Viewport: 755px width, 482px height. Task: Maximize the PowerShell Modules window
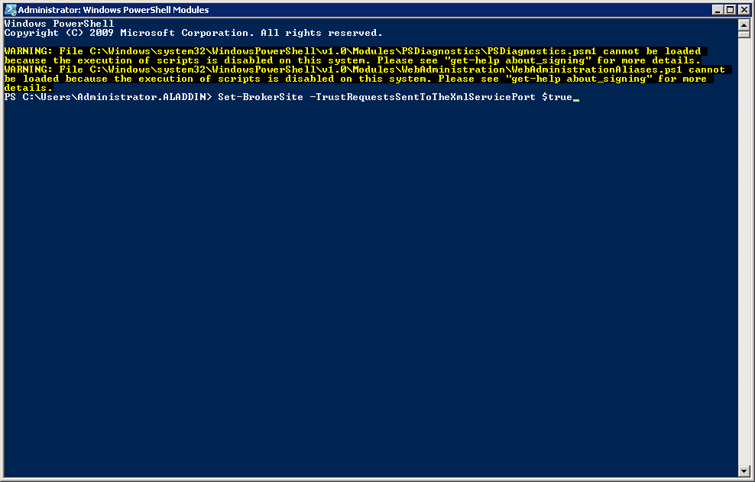coord(731,10)
